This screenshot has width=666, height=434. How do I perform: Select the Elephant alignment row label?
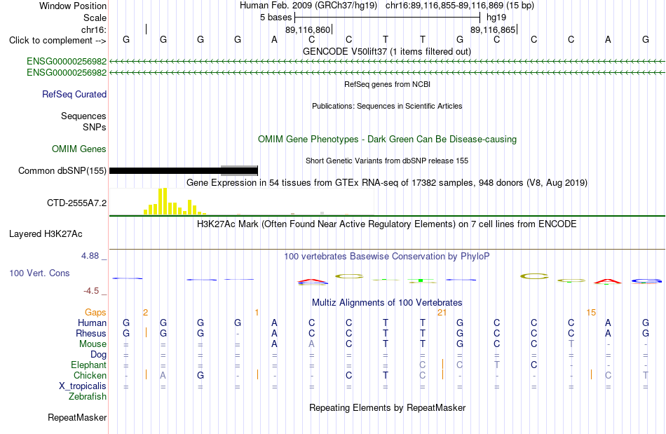point(89,365)
